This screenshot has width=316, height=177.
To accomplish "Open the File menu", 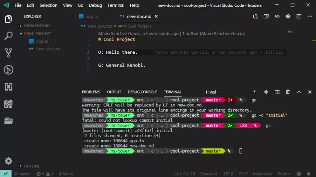I will tap(18, 5).
